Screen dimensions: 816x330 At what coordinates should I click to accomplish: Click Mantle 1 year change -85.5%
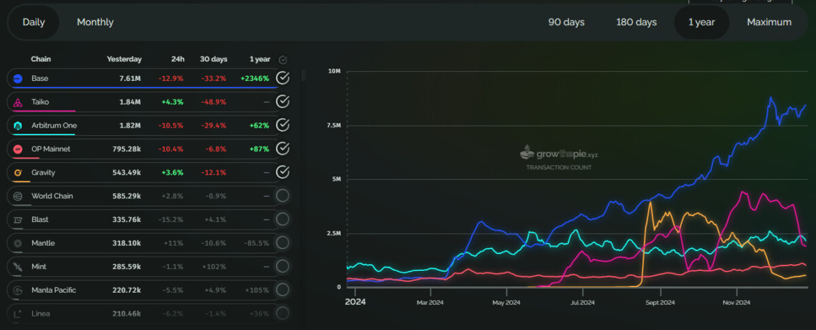(256, 243)
